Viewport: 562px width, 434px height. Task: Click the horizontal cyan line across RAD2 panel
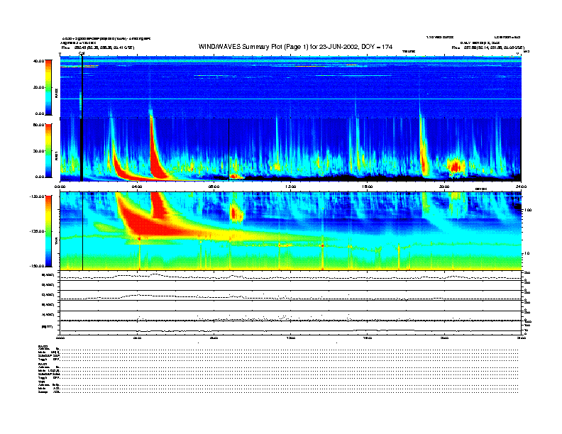tap(290, 99)
